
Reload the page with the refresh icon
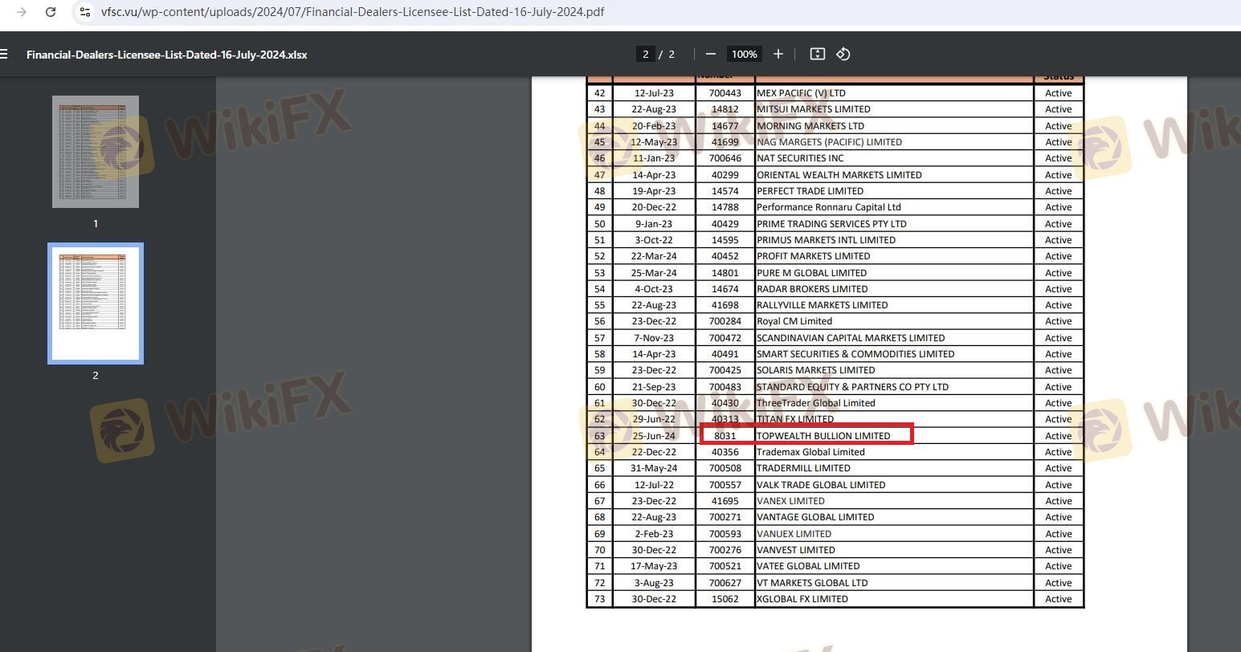51,12
